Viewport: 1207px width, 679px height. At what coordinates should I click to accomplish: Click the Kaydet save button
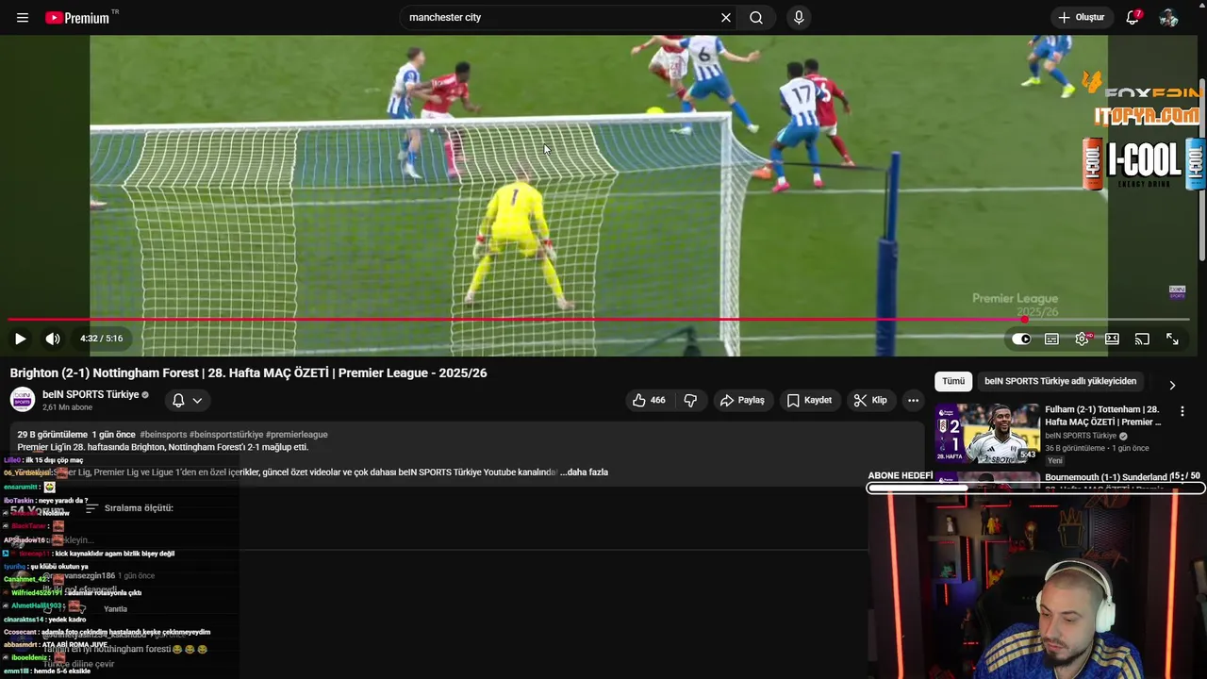click(809, 401)
